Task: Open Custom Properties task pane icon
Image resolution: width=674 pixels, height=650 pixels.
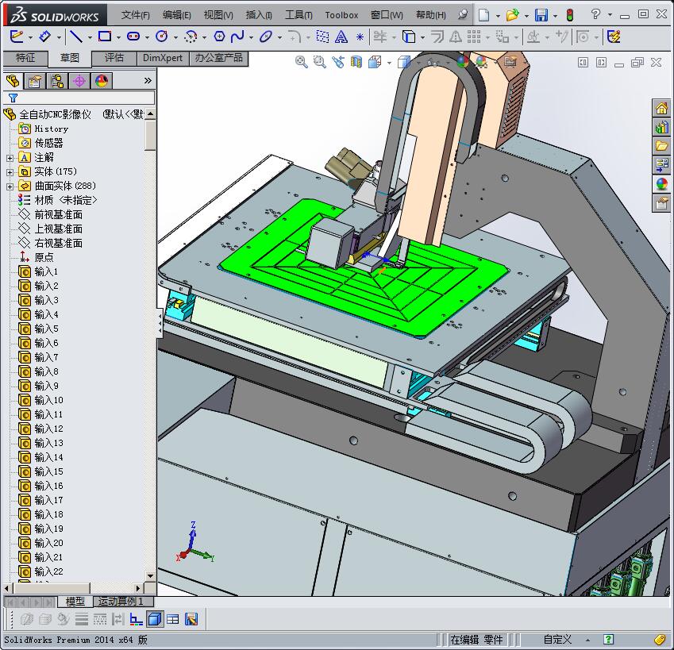Action: click(661, 202)
